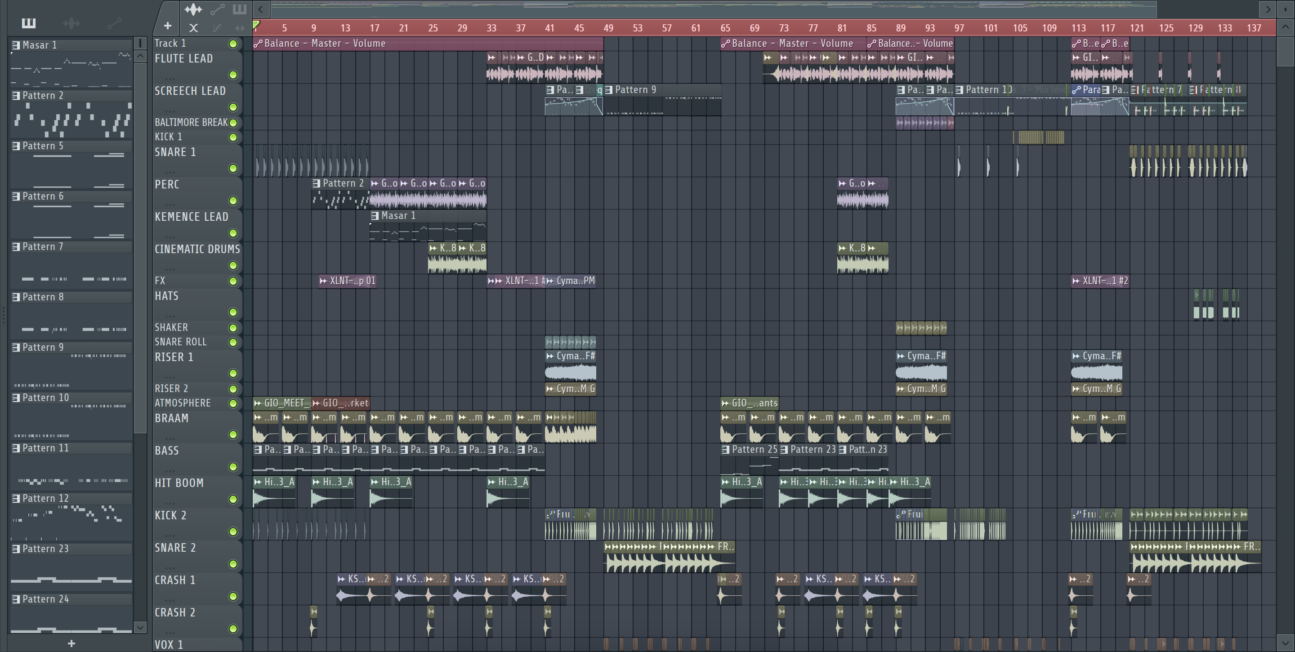This screenshot has width=1295, height=652.
Task: Select the audio clip focus icon
Action: click(193, 9)
